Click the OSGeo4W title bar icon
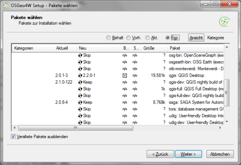The height and width of the screenshot is (165, 241). (x=6, y=6)
